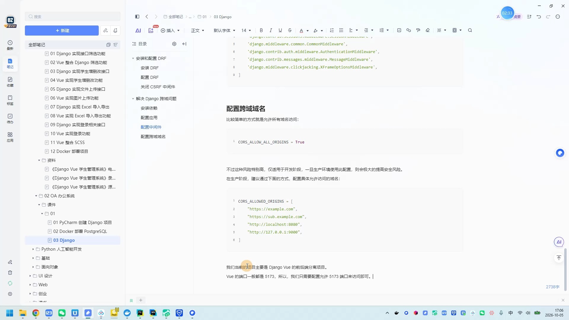Toggle strikethrough formatting
Screen dimensions: 569x320
point(290,30)
